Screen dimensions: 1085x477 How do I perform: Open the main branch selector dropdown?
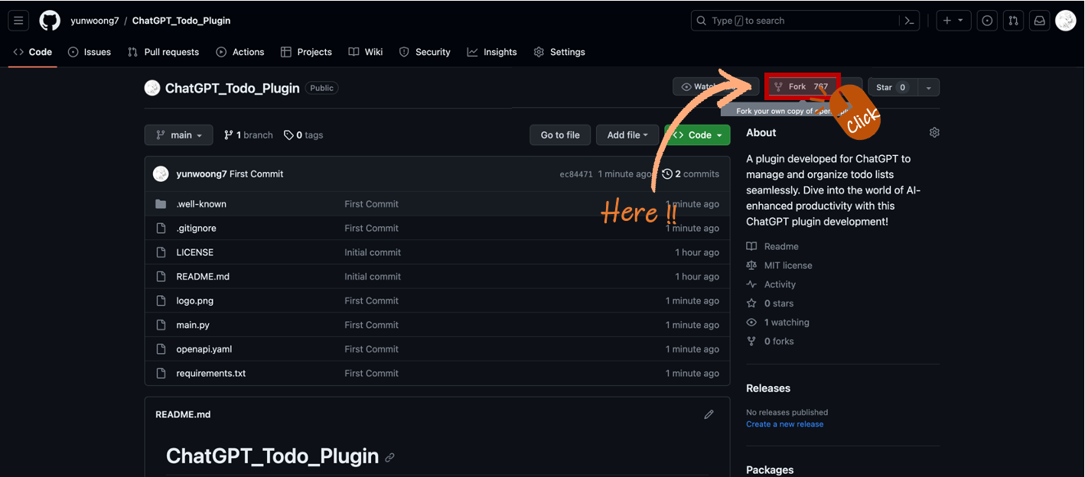(x=180, y=135)
